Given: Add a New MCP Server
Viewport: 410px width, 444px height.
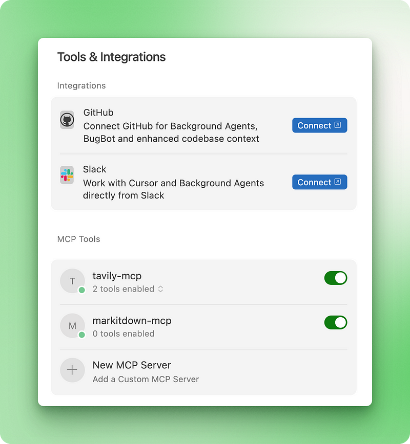Looking at the screenshot, I should point(203,372).
